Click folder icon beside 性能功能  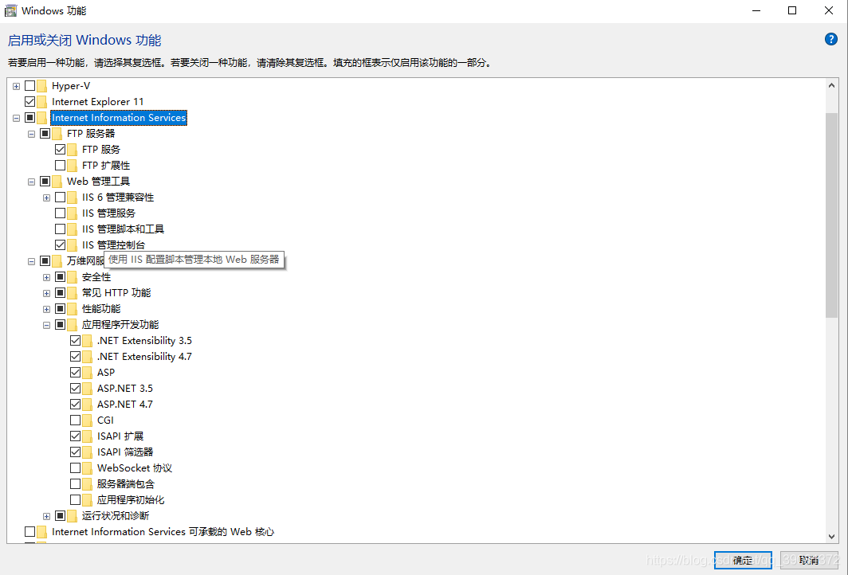coord(73,308)
